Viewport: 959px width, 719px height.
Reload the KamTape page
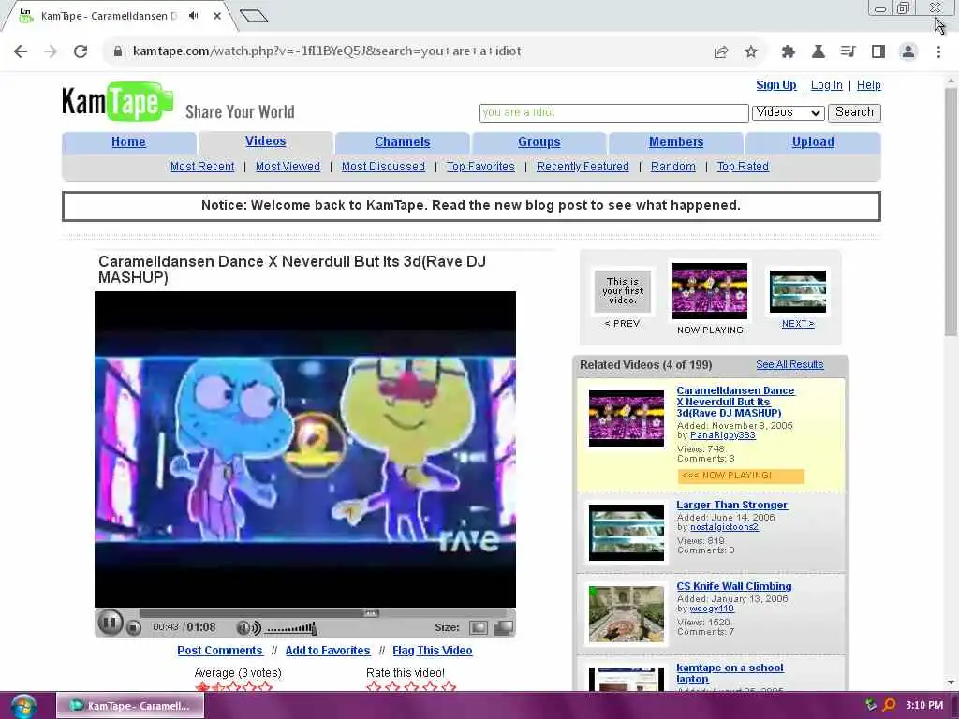(81, 51)
